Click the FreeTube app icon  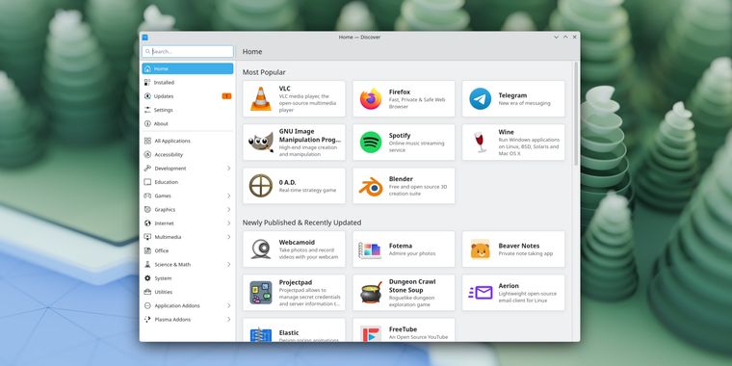pos(371,334)
